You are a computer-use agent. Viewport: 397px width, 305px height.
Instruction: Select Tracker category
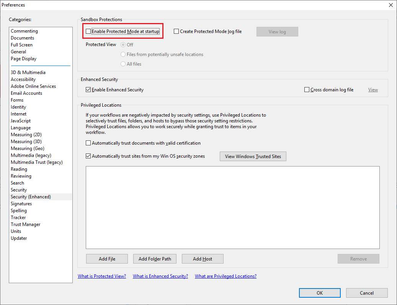41,218
